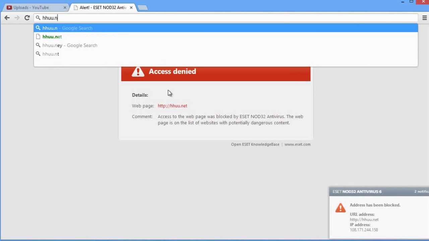This screenshot has height=241, width=429.
Task: Click page icon beside hhuu.net suggestion
Action: point(38,36)
